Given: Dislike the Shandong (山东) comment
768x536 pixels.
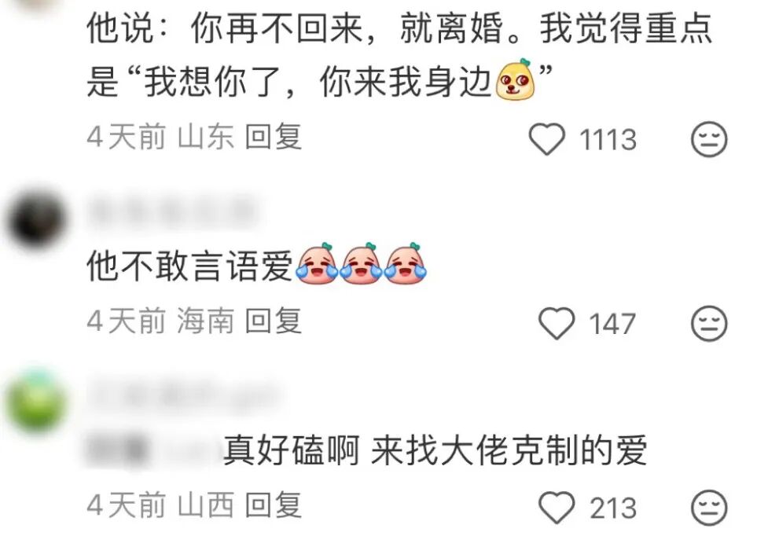Looking at the screenshot, I should pos(709,139).
